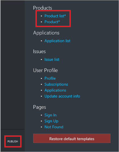
Task: Click the Applications section heading
Action: pyautogui.click(x=46, y=33)
